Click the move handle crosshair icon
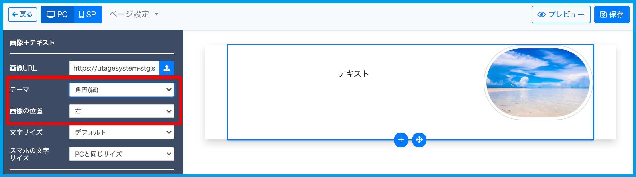Image resolution: width=636 pixels, height=177 pixels. click(419, 140)
